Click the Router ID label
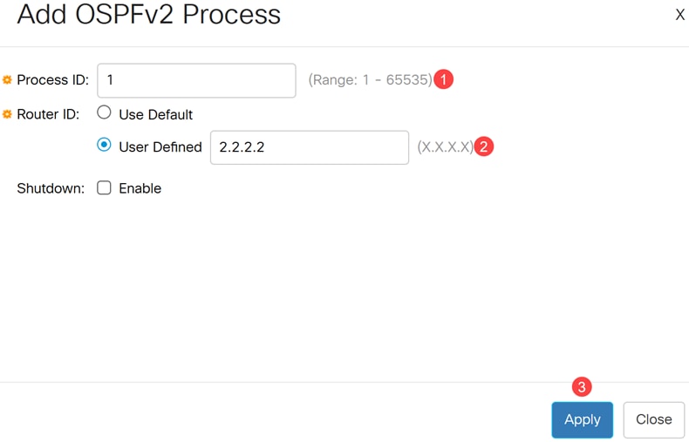The width and height of the screenshot is (689, 442). (x=49, y=114)
